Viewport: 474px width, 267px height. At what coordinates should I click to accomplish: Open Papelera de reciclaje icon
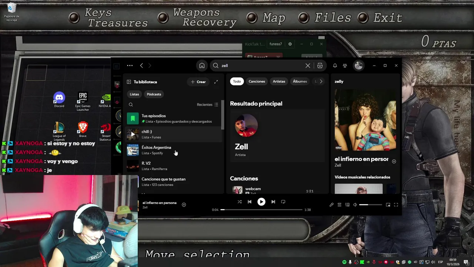[11, 12]
